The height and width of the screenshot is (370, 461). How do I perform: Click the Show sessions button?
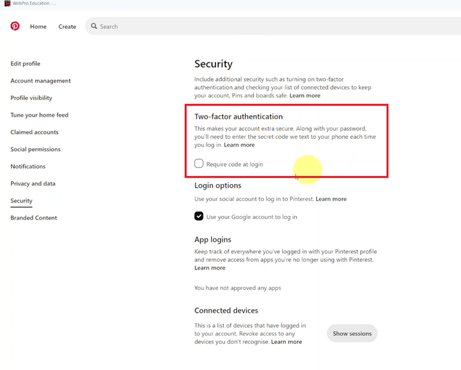[x=352, y=334]
